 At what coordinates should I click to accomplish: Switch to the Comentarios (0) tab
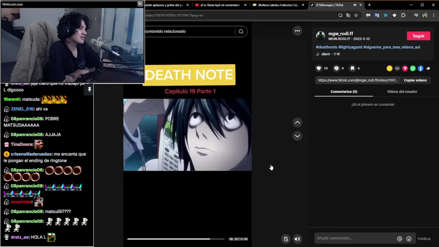[x=344, y=92]
